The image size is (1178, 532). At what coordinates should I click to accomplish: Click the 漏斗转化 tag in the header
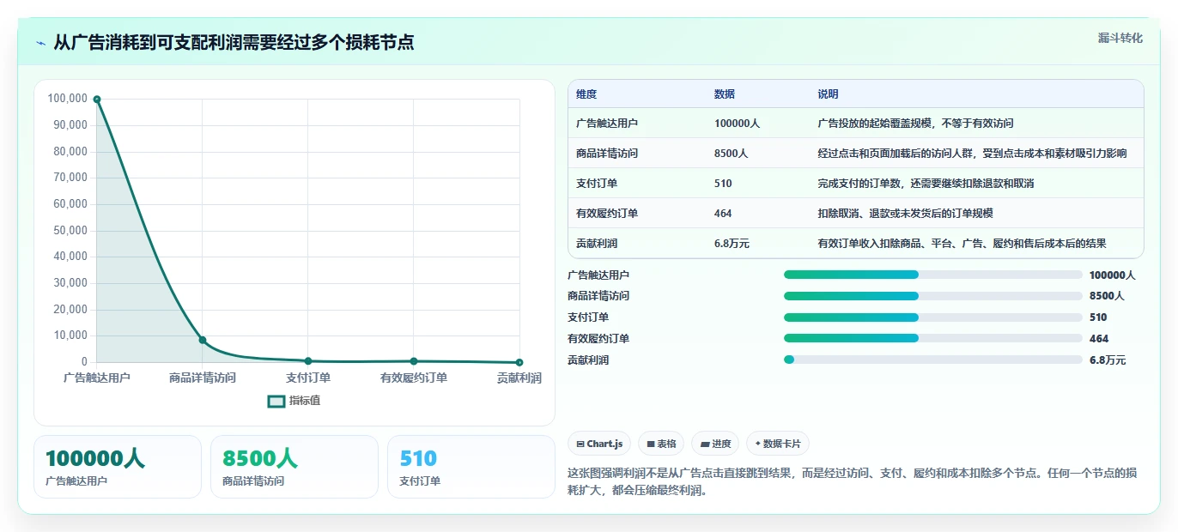click(x=1120, y=38)
